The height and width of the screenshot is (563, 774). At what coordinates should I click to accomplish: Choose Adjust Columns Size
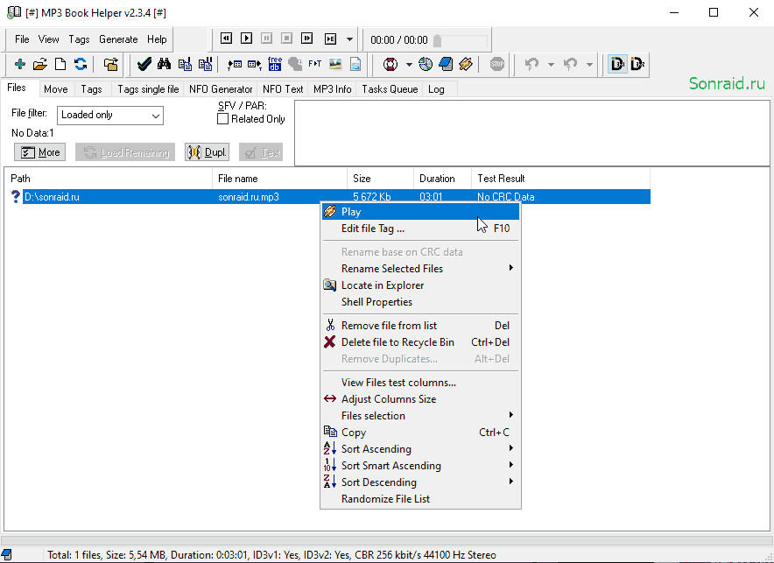click(420, 399)
